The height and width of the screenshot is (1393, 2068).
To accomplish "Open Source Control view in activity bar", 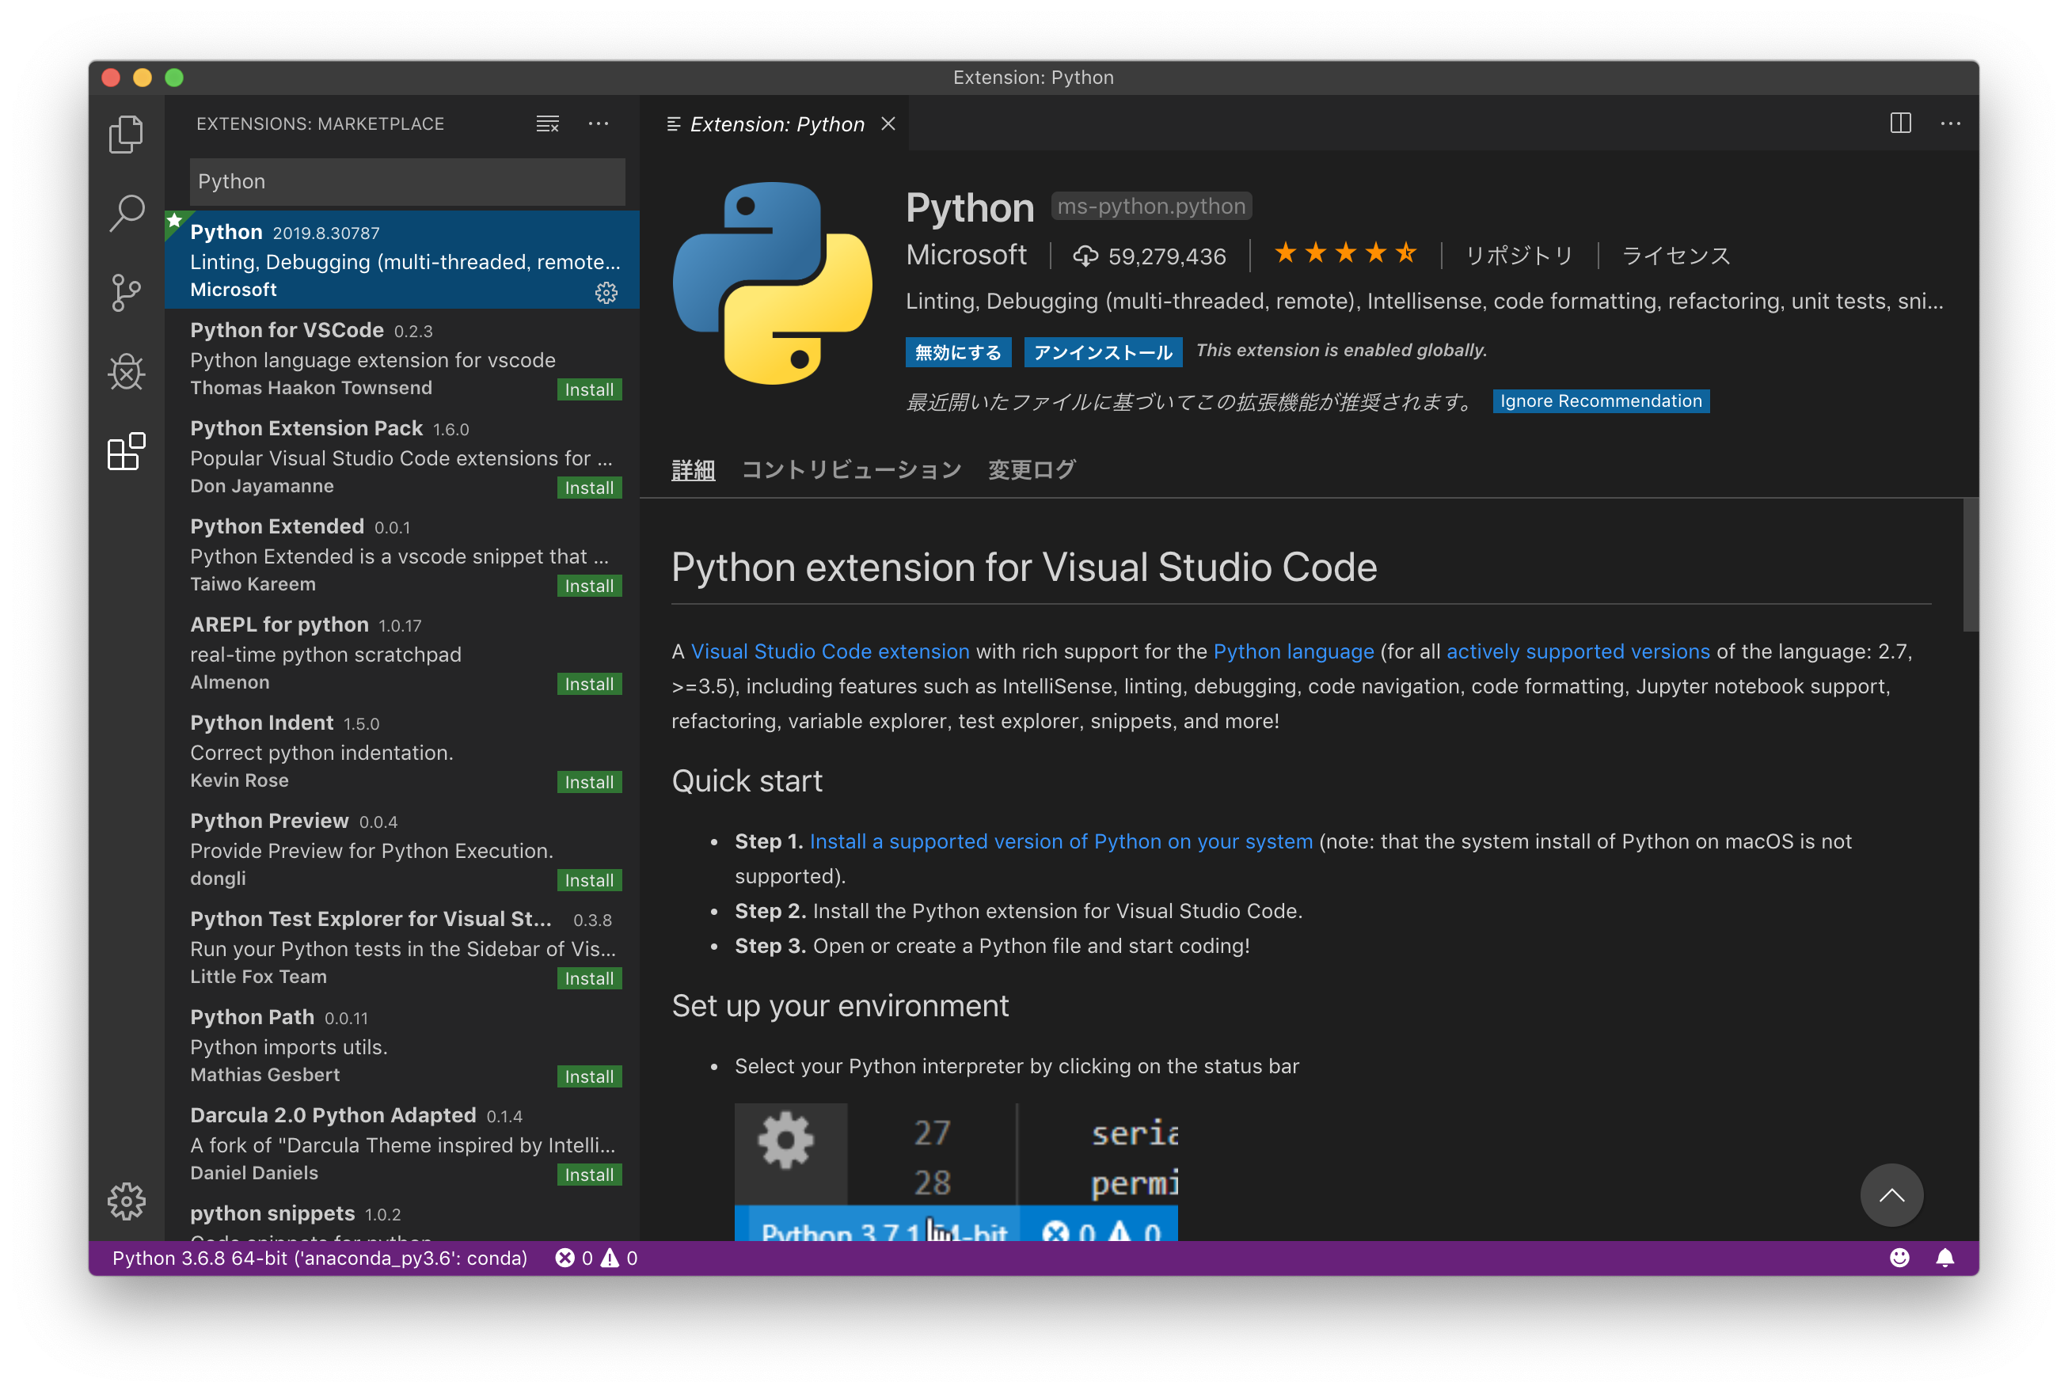I will [125, 292].
